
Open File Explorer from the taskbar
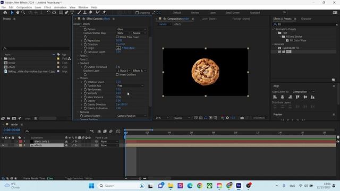tap(171, 186)
